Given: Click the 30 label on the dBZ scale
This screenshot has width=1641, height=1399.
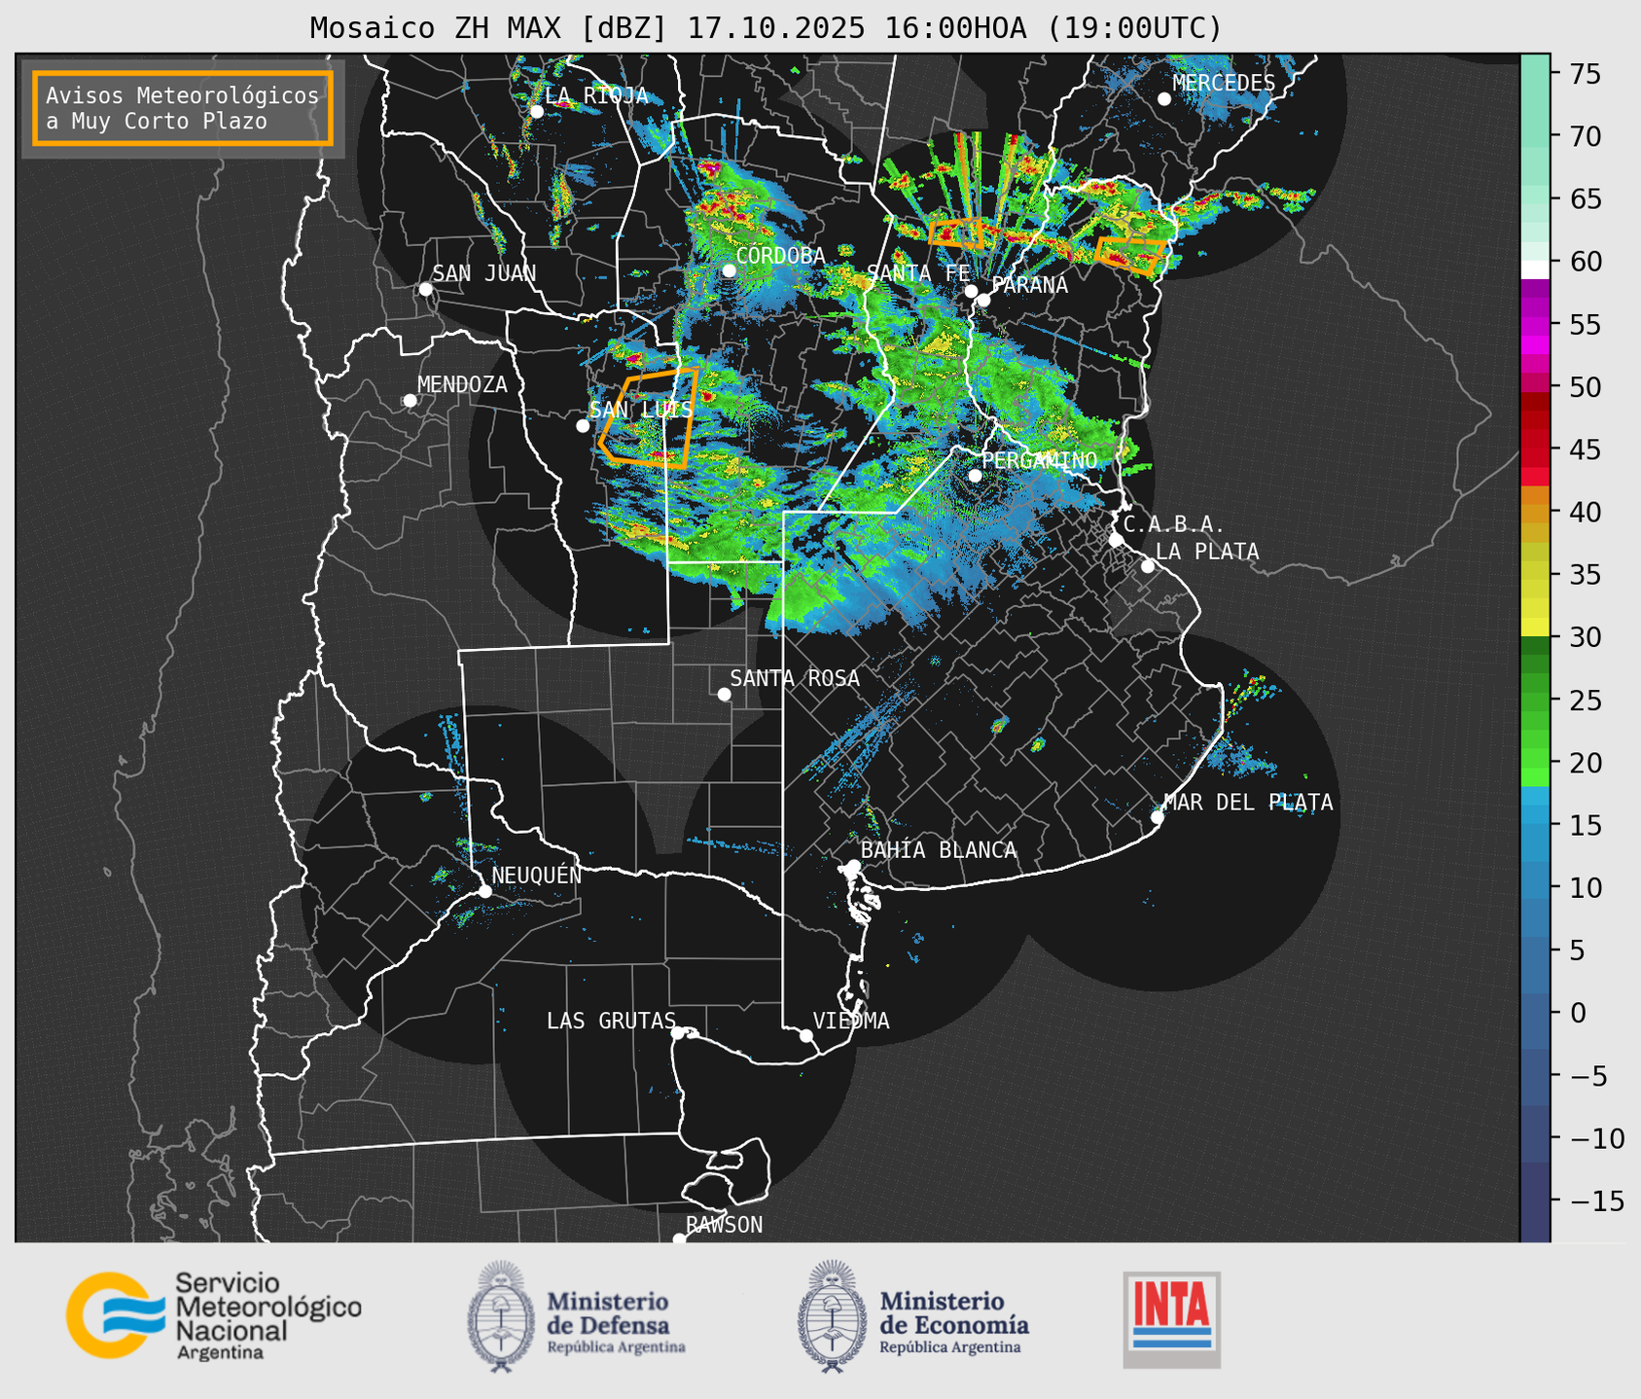Looking at the screenshot, I should [1586, 637].
